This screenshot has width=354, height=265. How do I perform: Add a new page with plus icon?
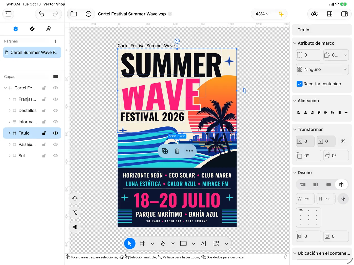point(55,41)
